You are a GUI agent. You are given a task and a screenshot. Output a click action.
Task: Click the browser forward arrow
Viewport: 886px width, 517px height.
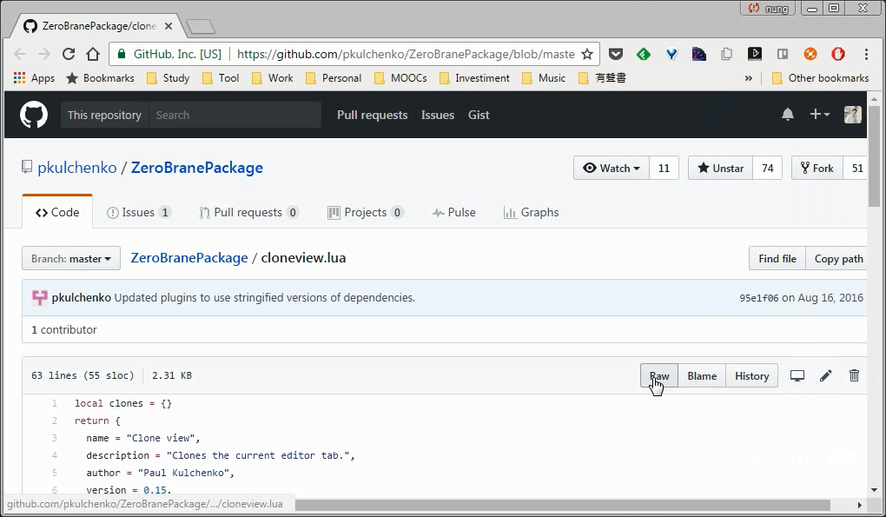click(x=44, y=54)
